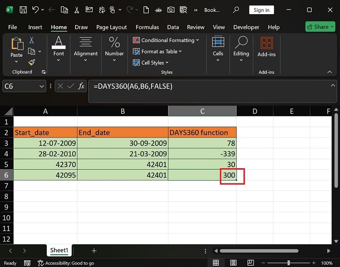The width and height of the screenshot is (340, 267).
Task: Enable Page Break Preview view
Action: [x=251, y=263]
